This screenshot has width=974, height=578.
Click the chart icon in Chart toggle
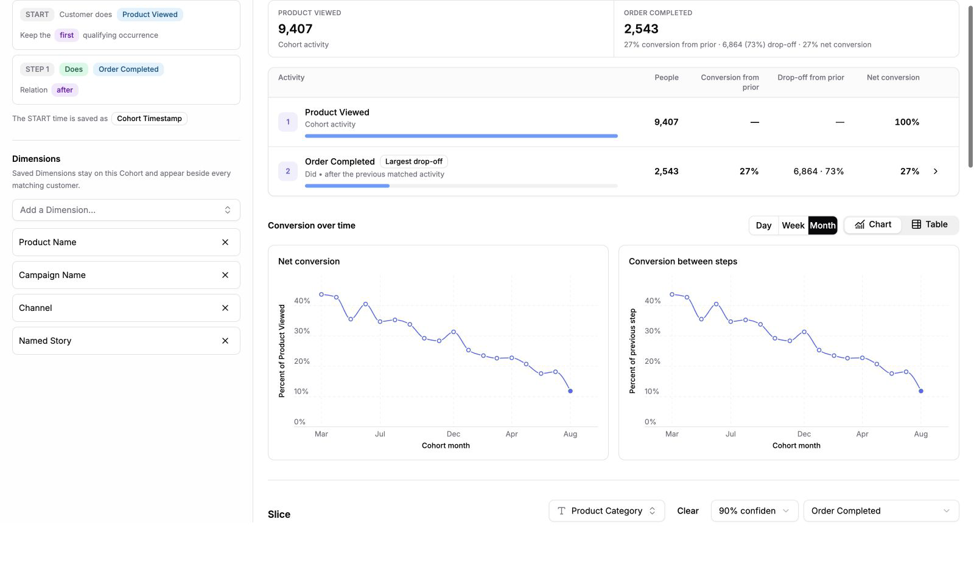point(860,225)
